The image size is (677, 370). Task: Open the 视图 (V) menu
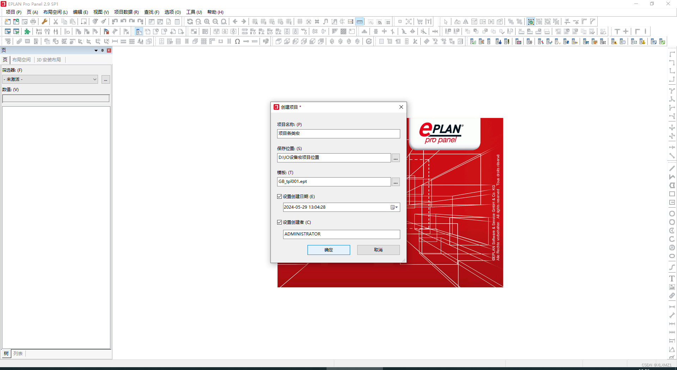tap(101, 12)
